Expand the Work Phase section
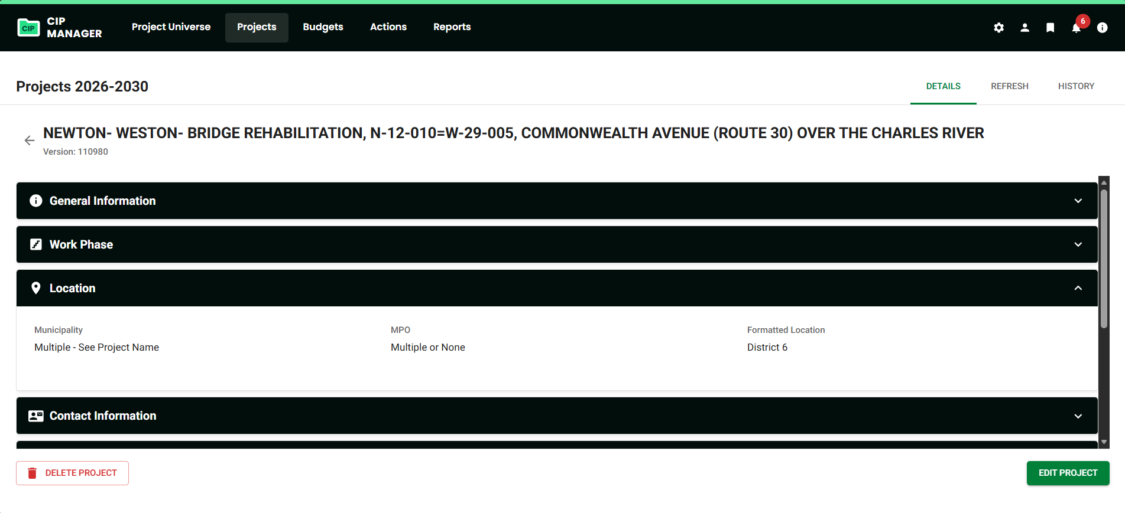Viewport: 1125px width, 513px height. pyautogui.click(x=1078, y=244)
